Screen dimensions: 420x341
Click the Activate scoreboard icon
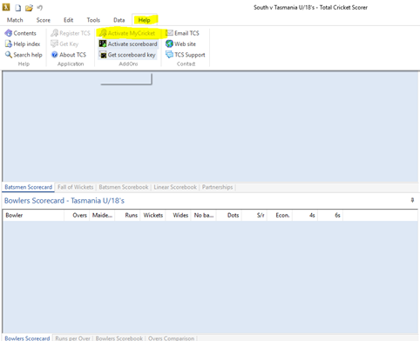[103, 43]
